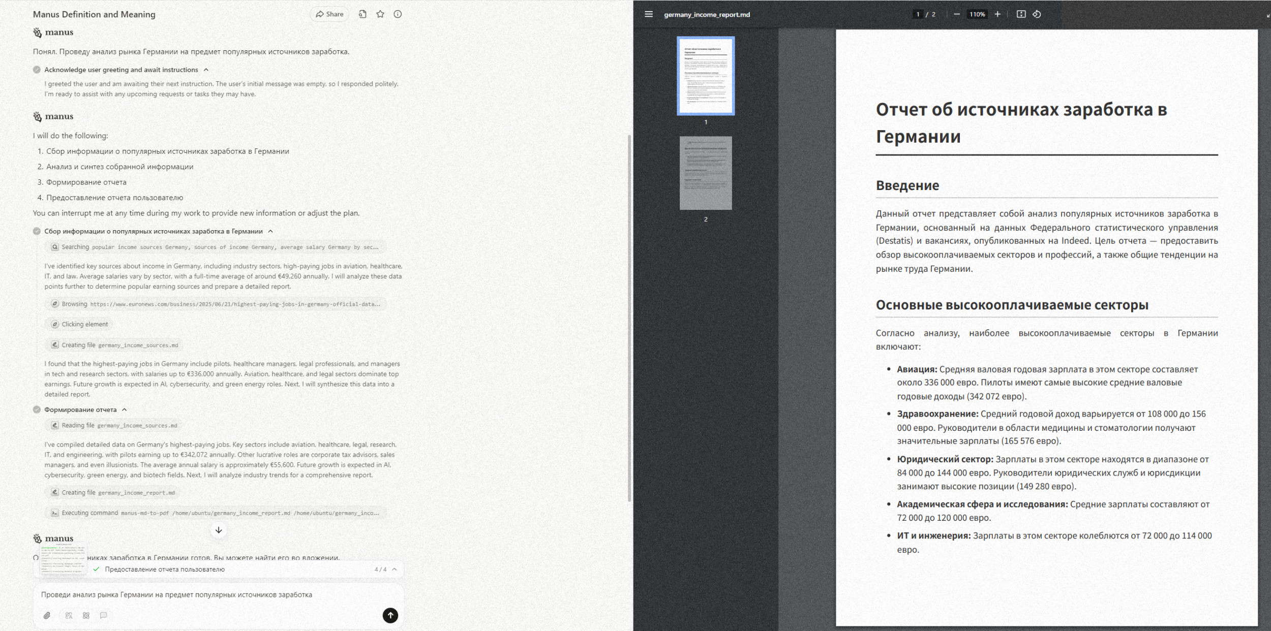Zoom in the PDF with plus icon
The image size is (1271, 631).
(997, 14)
